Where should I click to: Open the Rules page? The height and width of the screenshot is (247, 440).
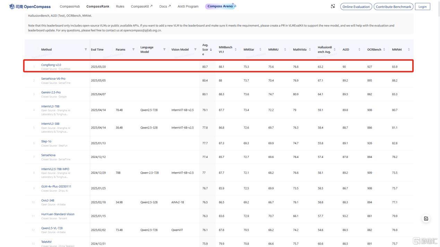point(120,7)
